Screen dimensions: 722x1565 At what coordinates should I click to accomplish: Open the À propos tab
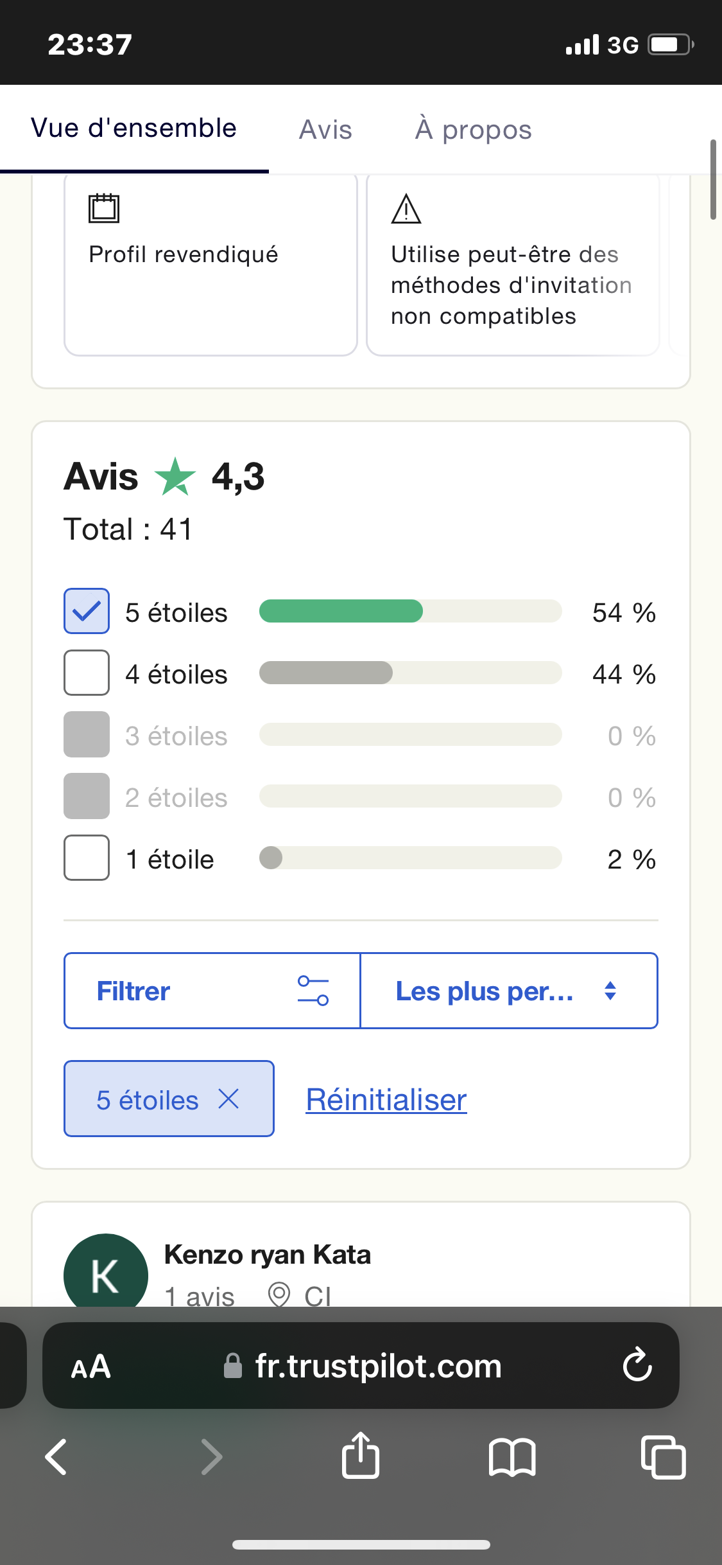[473, 130]
